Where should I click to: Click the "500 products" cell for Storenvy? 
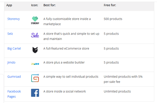tap(113, 19)
